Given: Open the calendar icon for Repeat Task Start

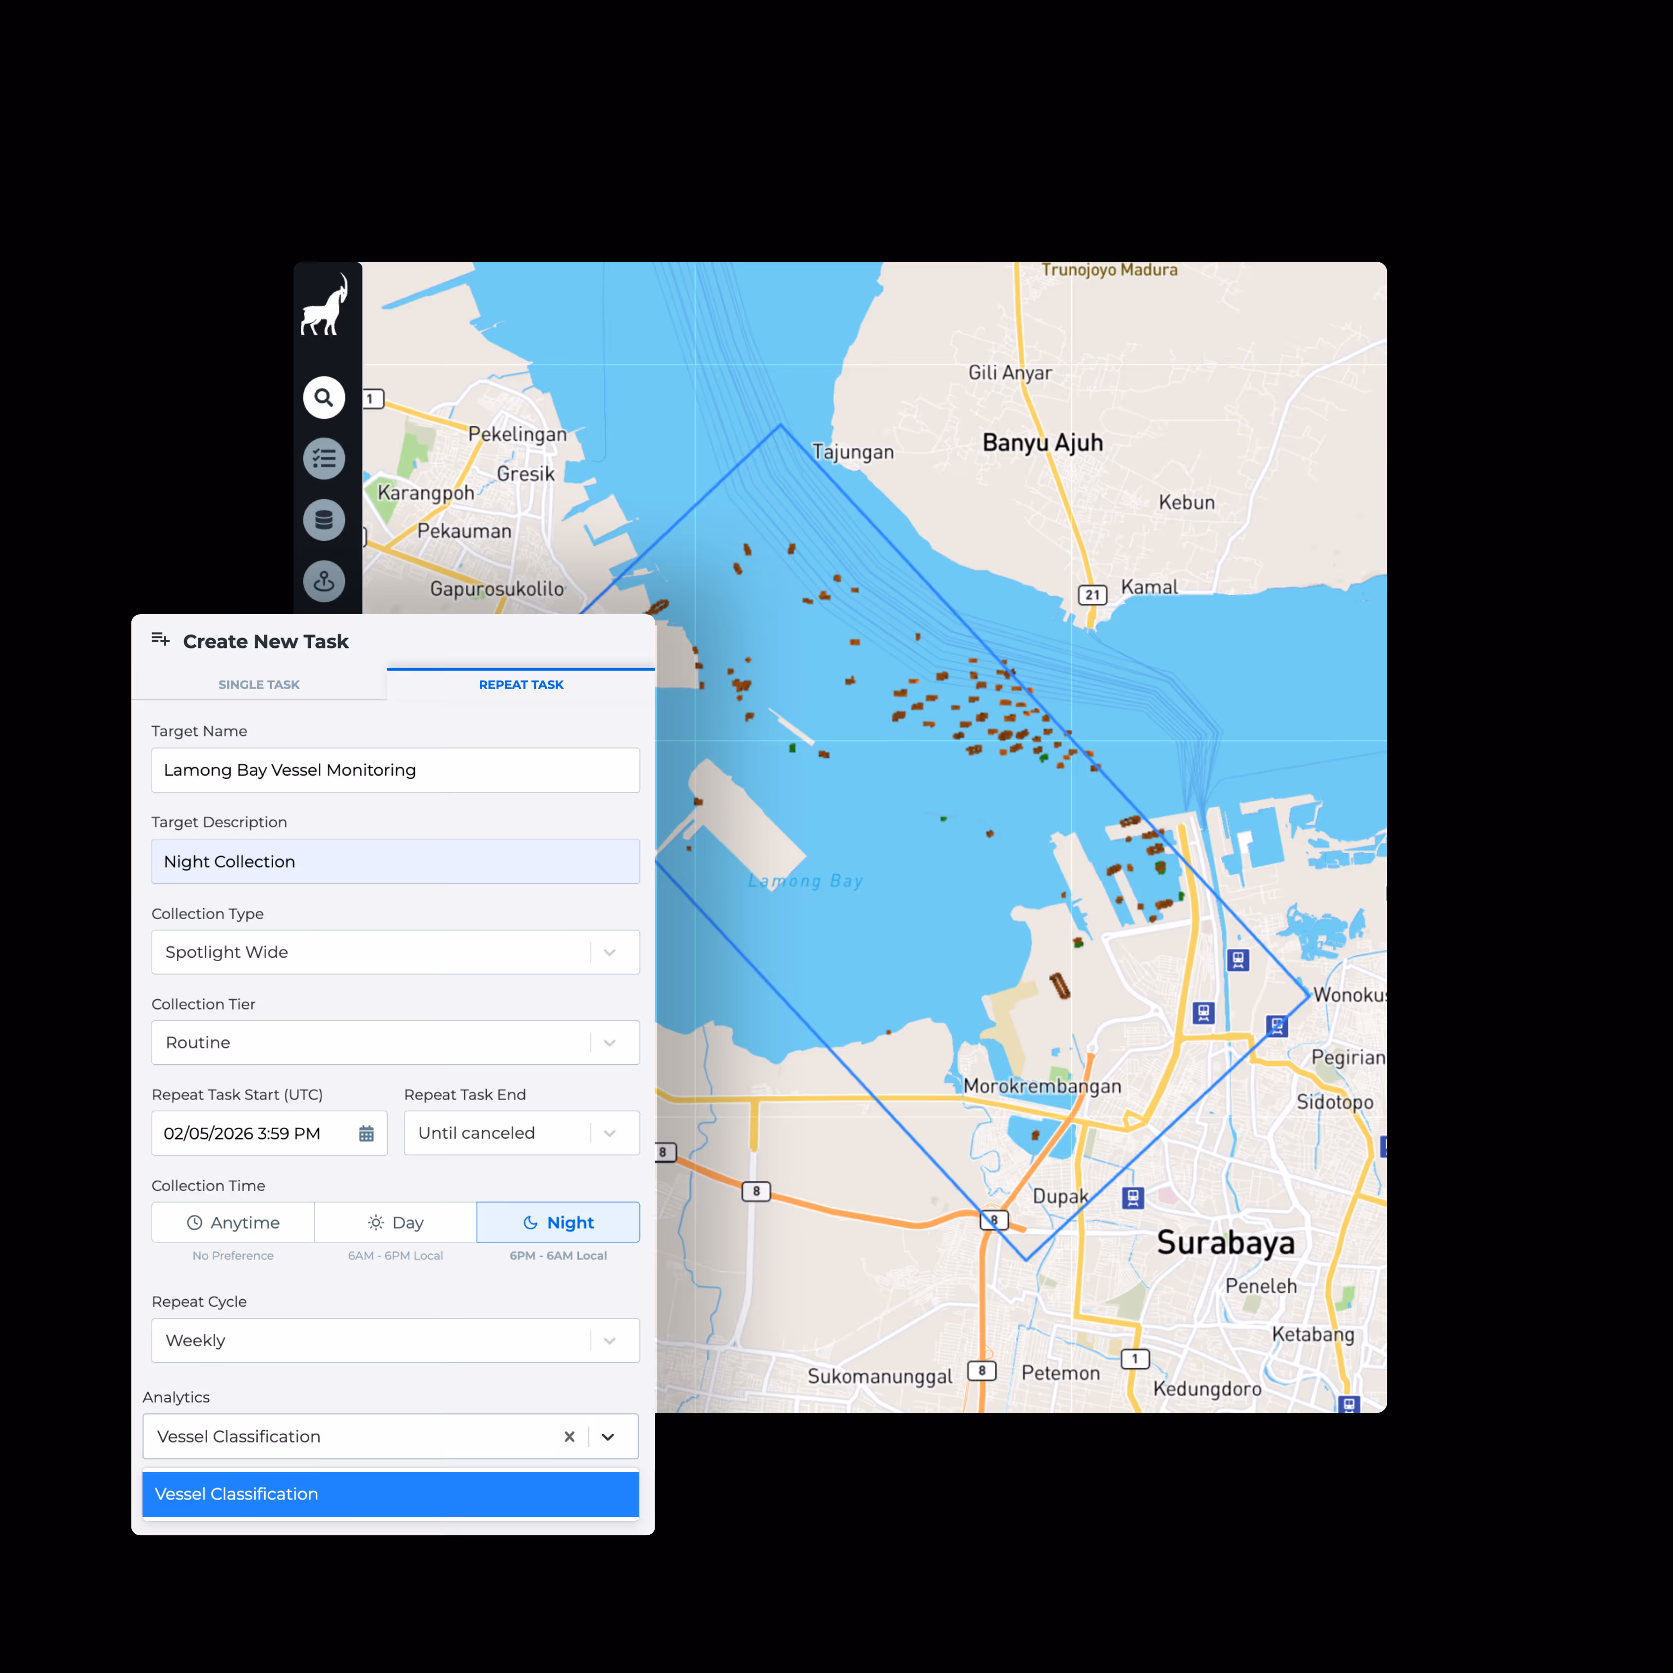Looking at the screenshot, I should point(365,1133).
